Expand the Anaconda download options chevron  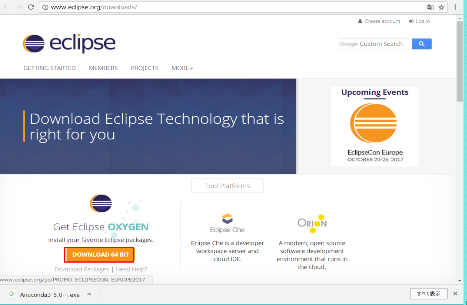(88, 294)
